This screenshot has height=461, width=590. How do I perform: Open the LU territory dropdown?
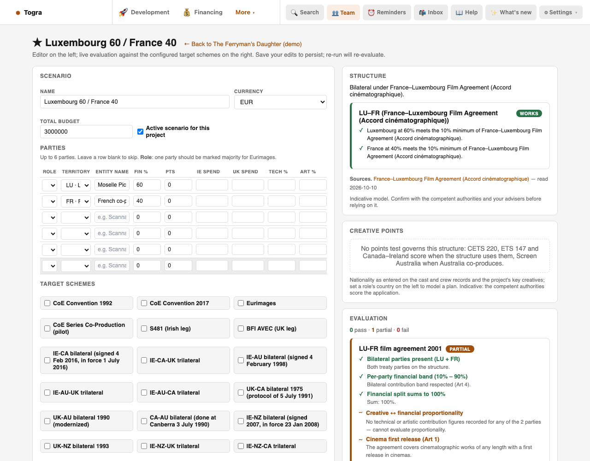click(x=76, y=185)
